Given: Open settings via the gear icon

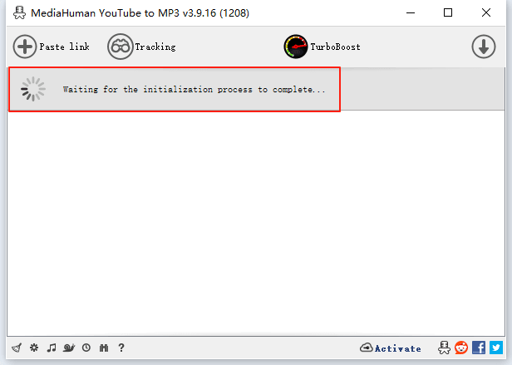Looking at the screenshot, I should tap(34, 348).
